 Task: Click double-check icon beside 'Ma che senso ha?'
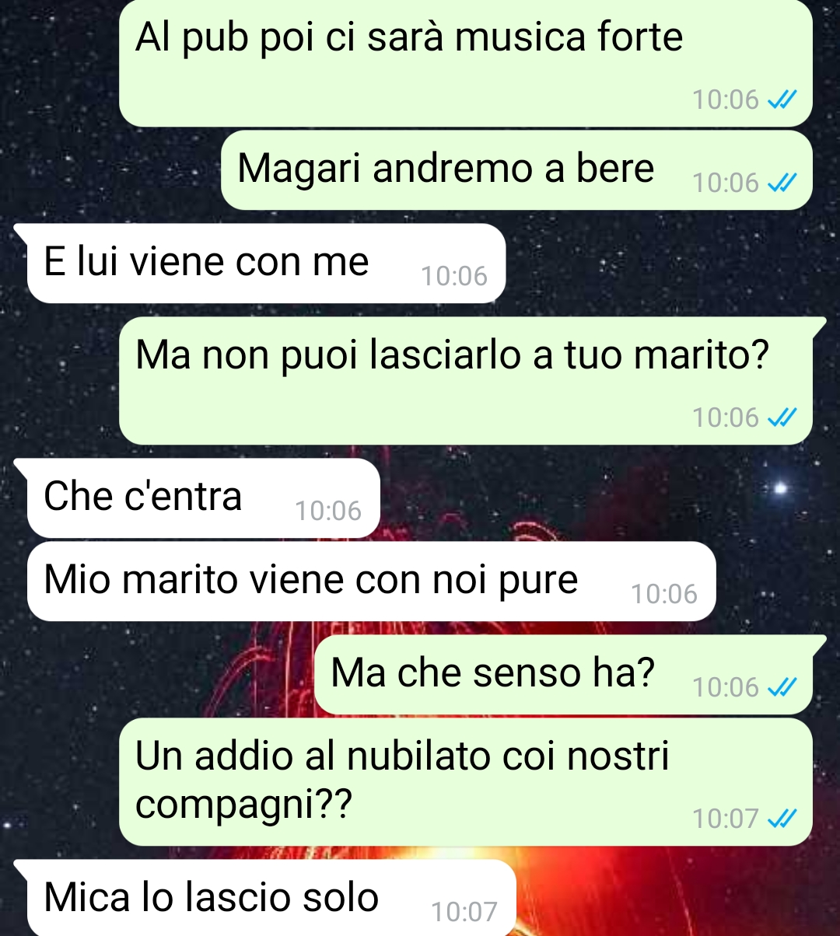pos(782,687)
